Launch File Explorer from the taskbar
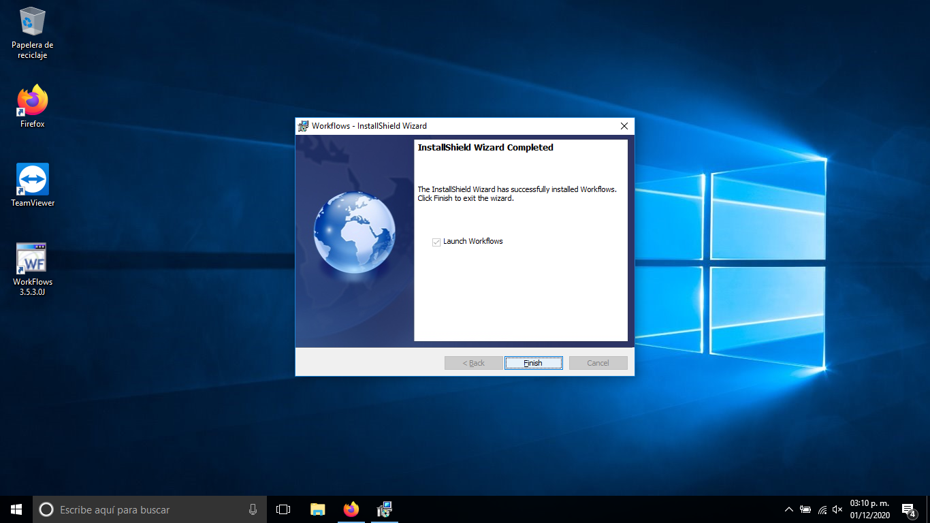Viewport: 930px width, 523px height. click(x=317, y=509)
